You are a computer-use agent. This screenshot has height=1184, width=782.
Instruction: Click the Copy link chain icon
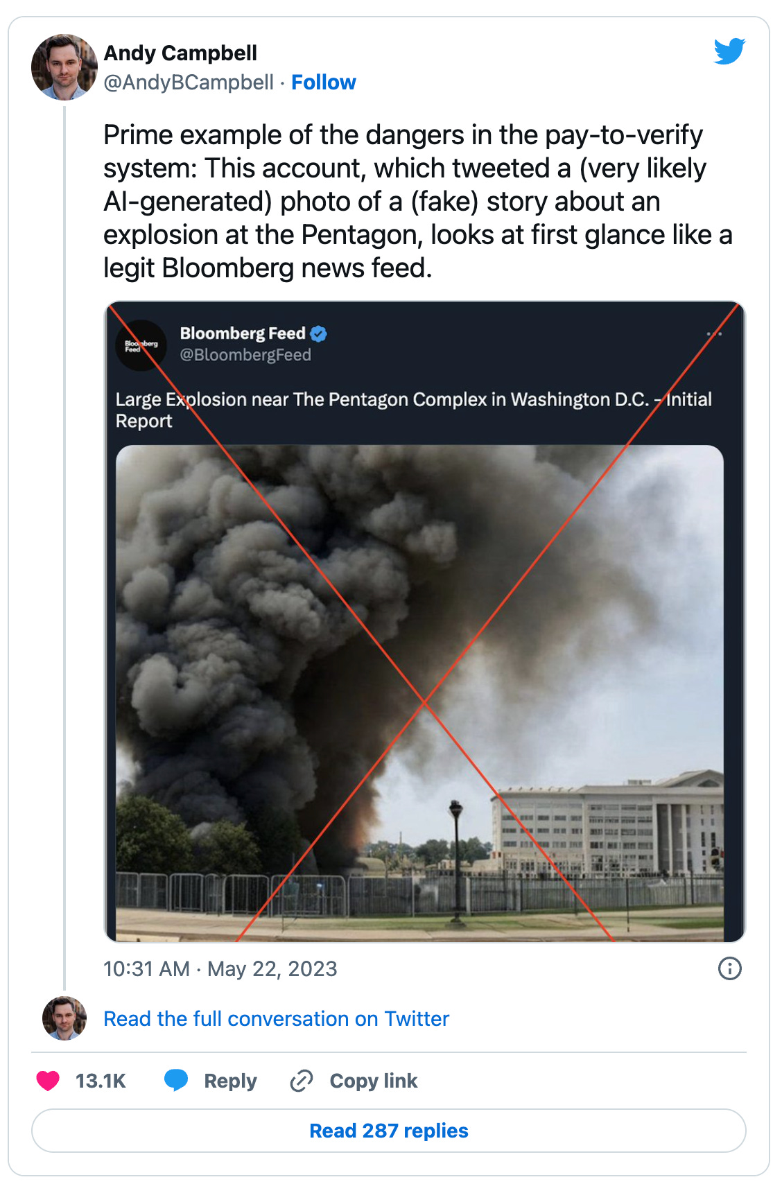pos(301,1080)
